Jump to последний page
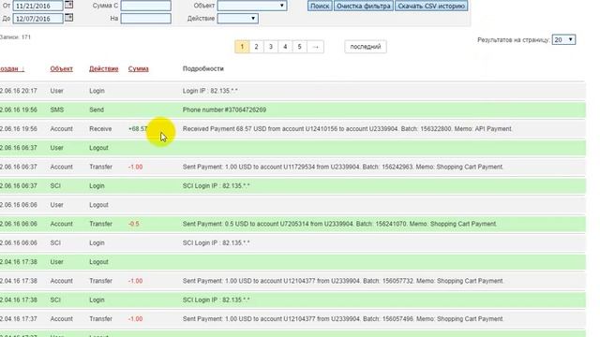600x337 pixels. click(366, 47)
